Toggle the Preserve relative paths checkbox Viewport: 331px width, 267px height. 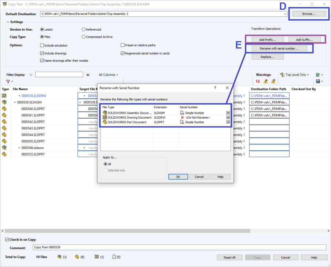[x=123, y=45]
